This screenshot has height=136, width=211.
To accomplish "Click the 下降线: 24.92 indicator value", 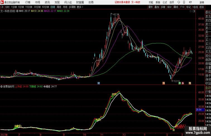I will (36, 87).
